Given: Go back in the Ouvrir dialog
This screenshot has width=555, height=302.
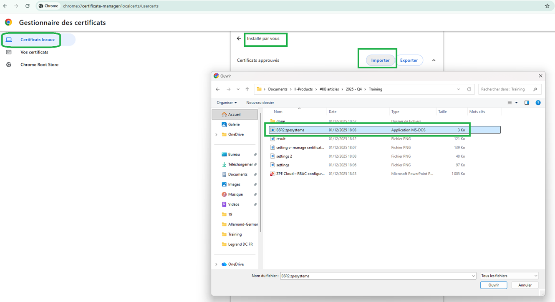Looking at the screenshot, I should click(217, 89).
